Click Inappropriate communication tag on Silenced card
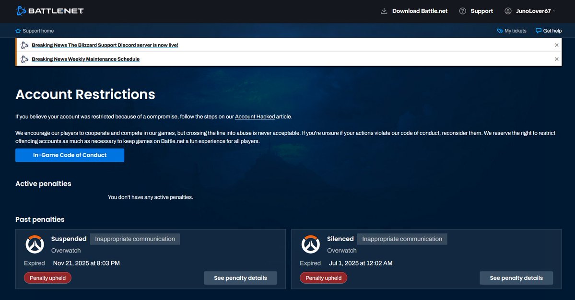This screenshot has height=300, width=575. tap(402, 239)
